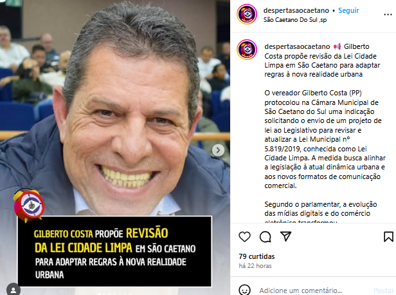396x295 pixels.
Task: Click the caption profile avatar
Action: click(247, 50)
